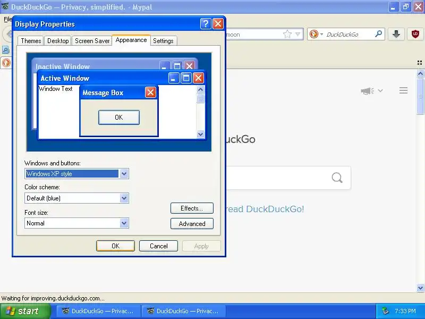Open the Downloads arrow button
Image resolution: width=425 pixels, height=319 pixels.
[x=396, y=34]
